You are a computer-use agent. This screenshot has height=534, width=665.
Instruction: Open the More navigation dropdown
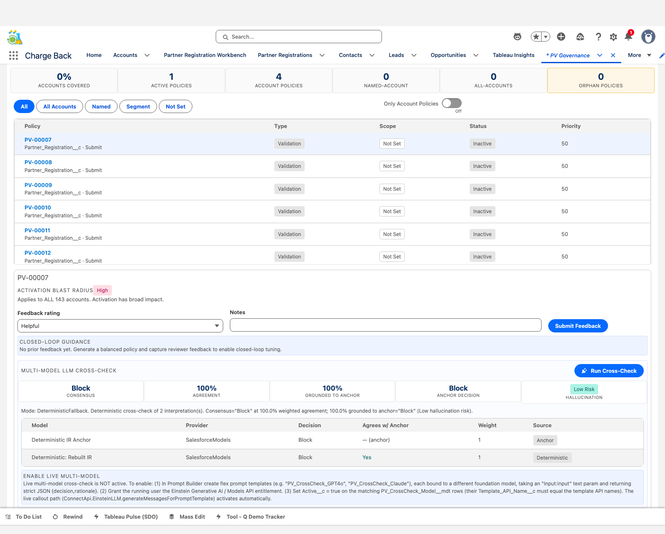[x=640, y=55]
